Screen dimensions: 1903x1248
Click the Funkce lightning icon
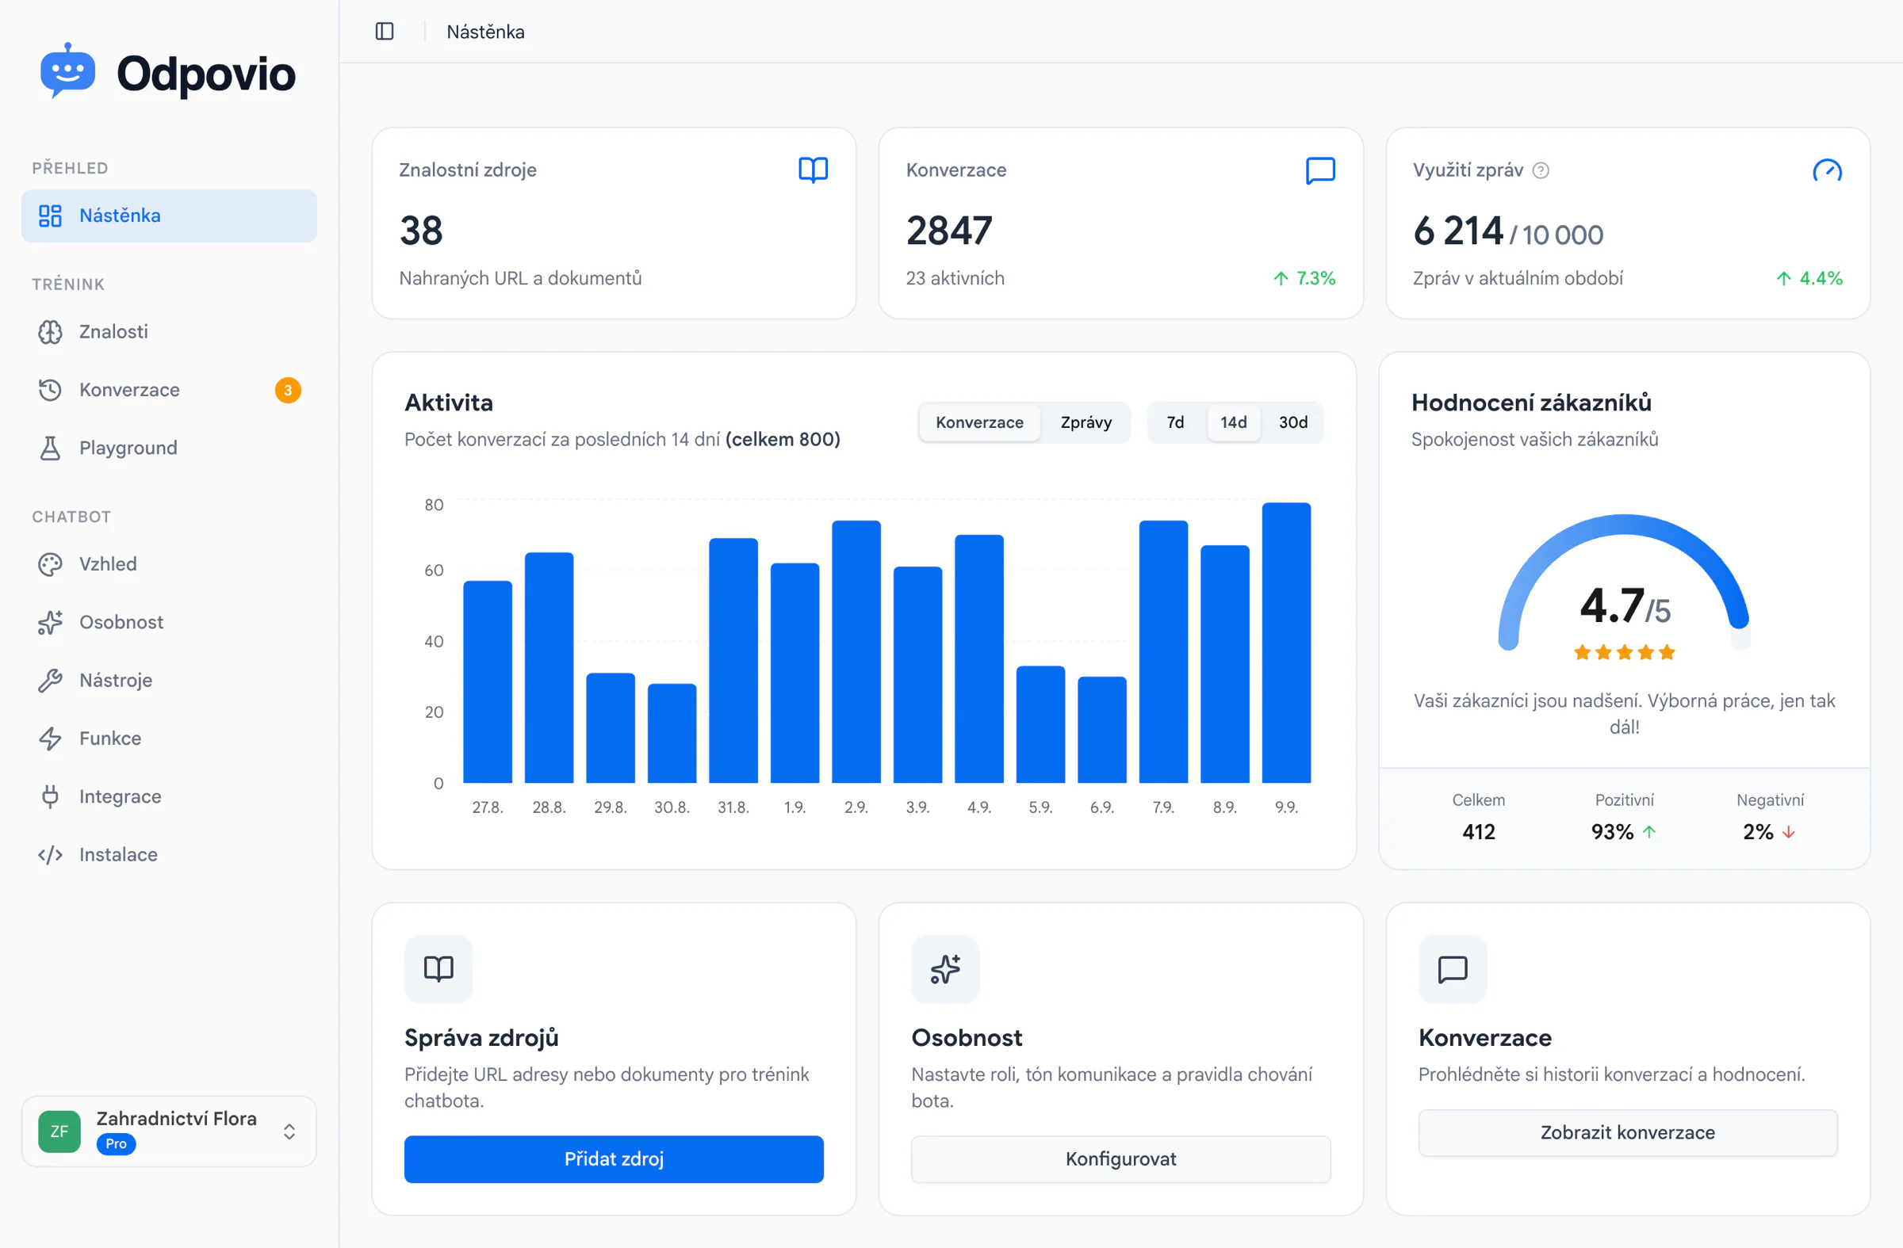[51, 738]
